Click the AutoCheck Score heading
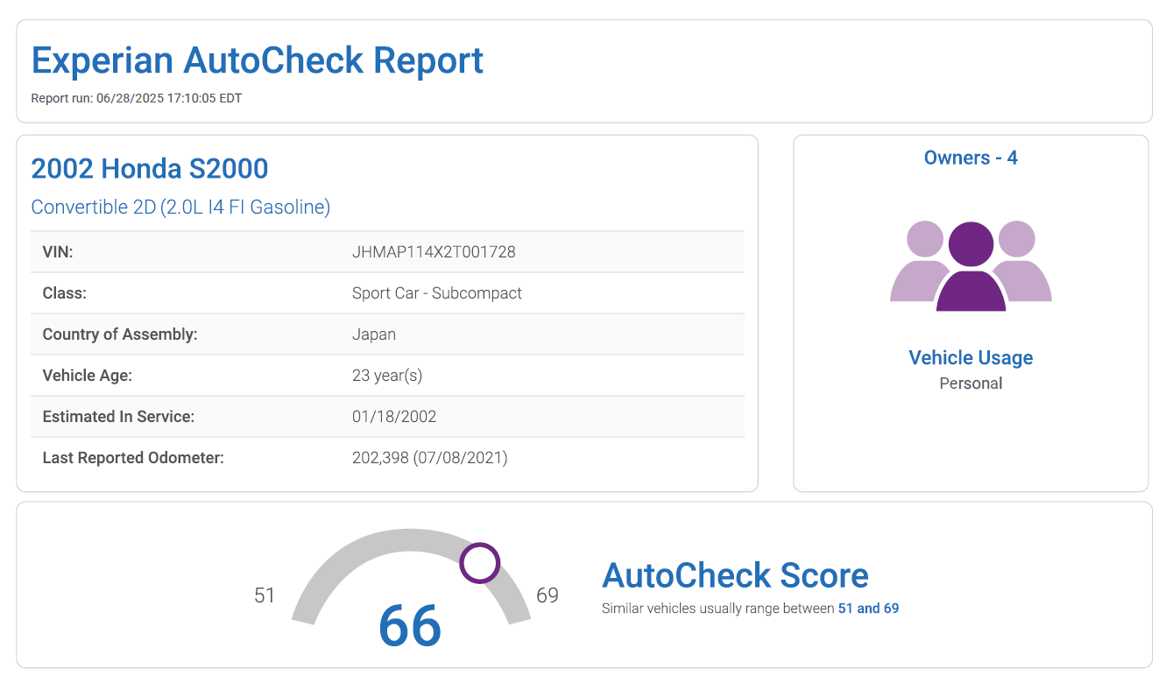The width and height of the screenshot is (1166, 676). 736,575
